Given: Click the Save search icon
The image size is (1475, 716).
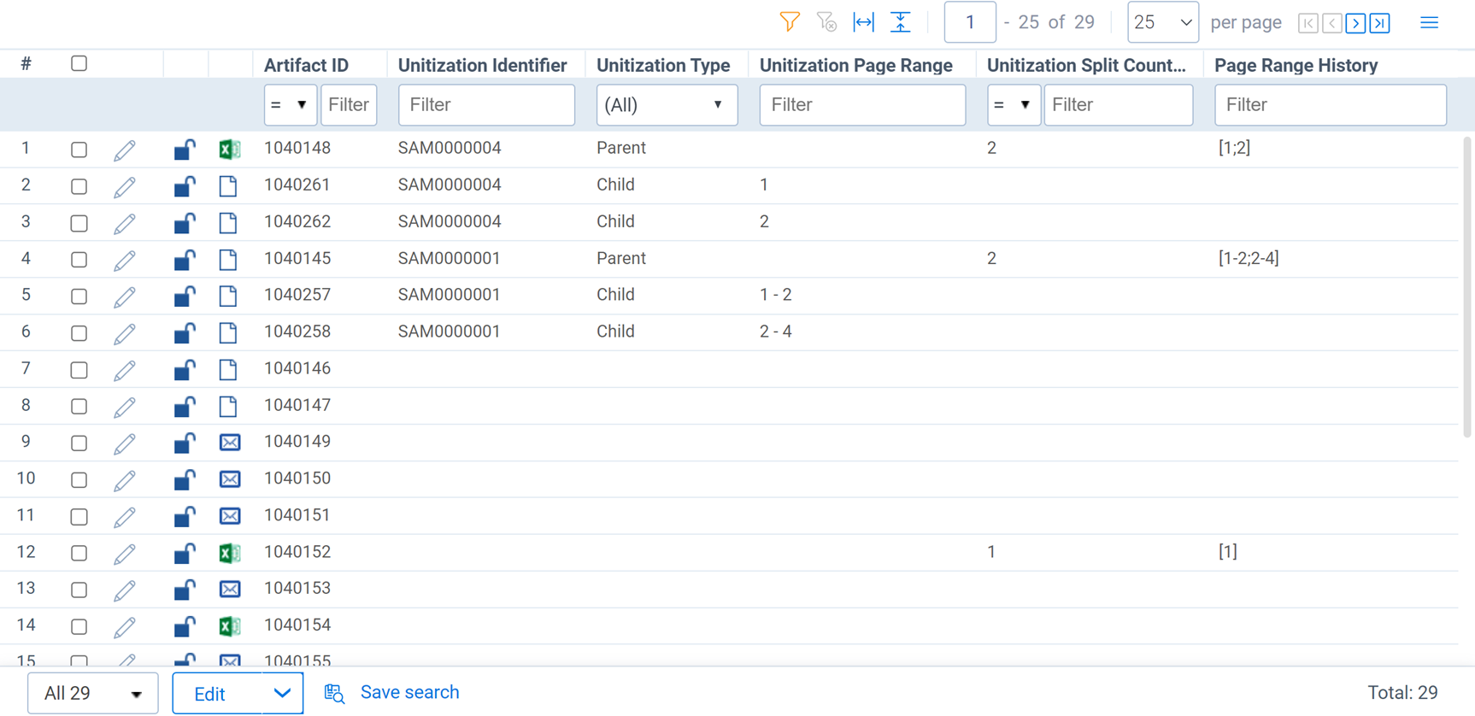Looking at the screenshot, I should [334, 694].
